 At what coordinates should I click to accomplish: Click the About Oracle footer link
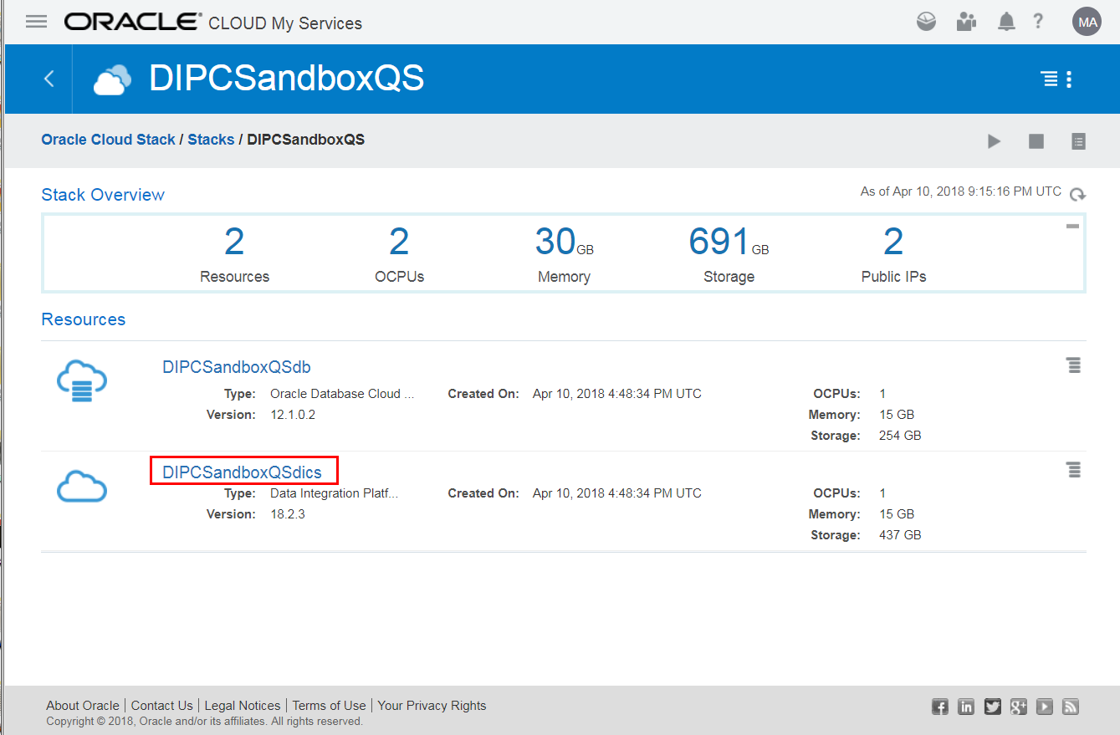tap(83, 706)
